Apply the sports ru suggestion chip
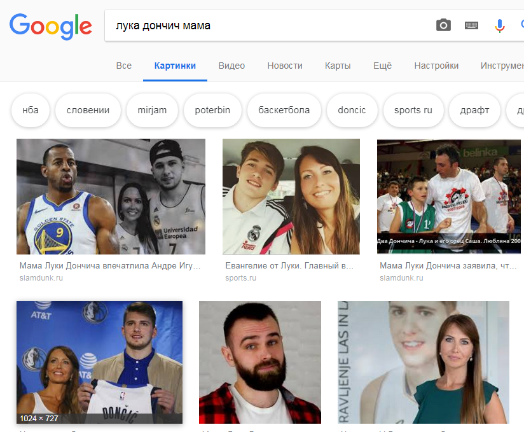 (413, 110)
